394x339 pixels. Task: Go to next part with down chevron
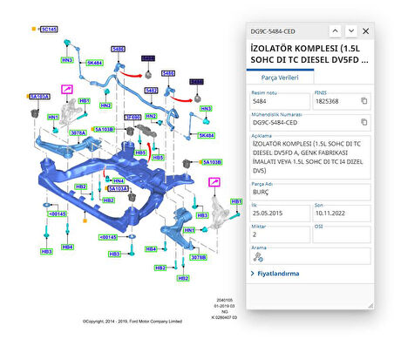point(351,31)
